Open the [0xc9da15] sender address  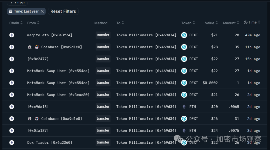click(x=38, y=107)
